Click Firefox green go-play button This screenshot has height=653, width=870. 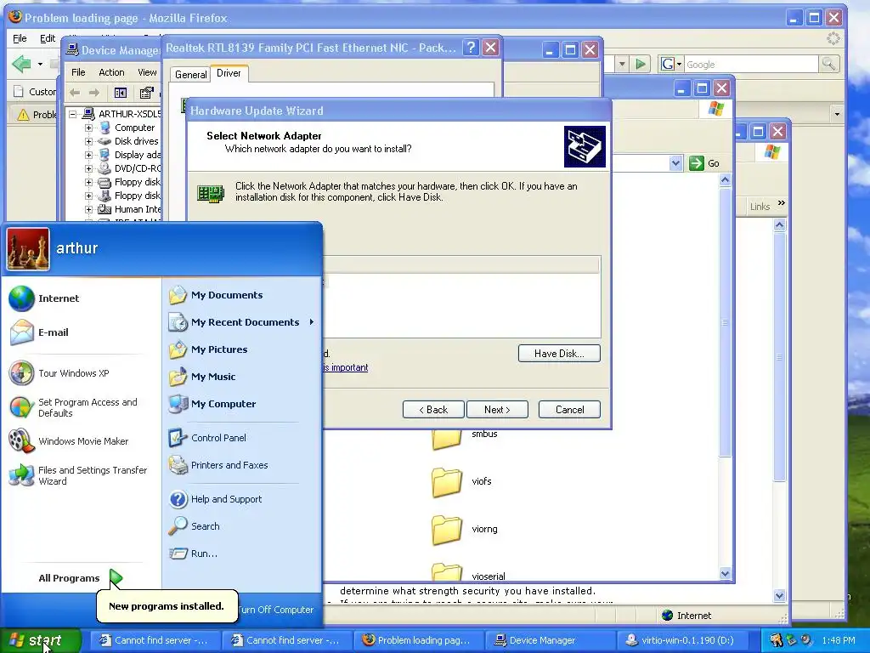[x=641, y=64]
